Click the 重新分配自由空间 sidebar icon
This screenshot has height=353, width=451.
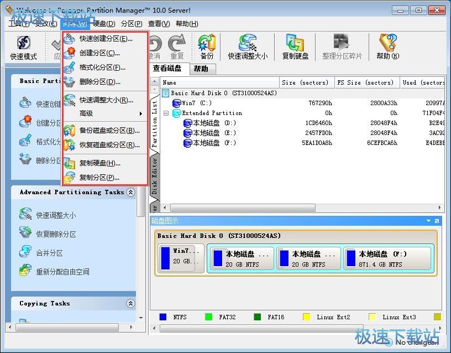click(x=25, y=270)
